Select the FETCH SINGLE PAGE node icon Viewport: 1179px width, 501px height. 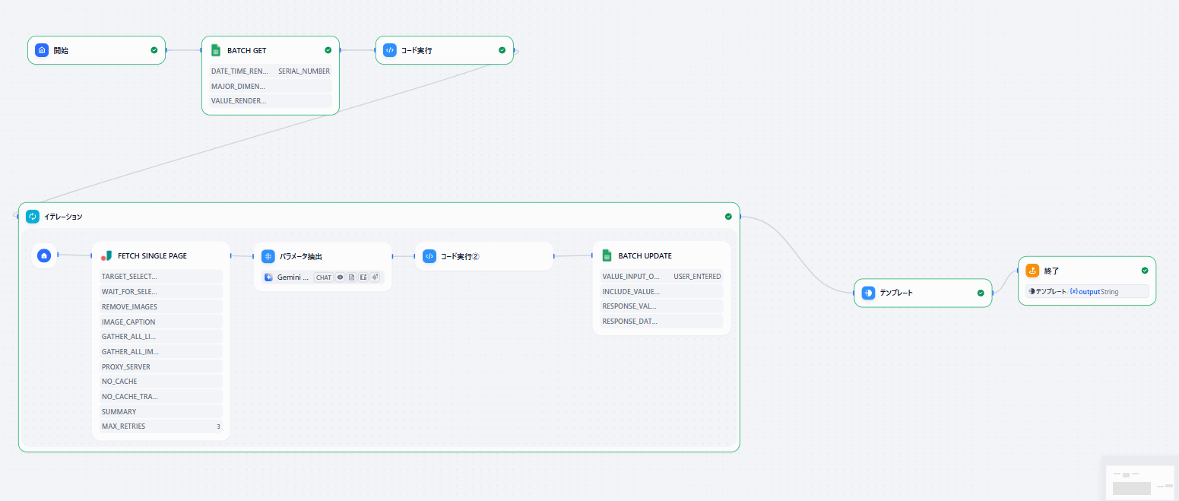click(x=106, y=256)
